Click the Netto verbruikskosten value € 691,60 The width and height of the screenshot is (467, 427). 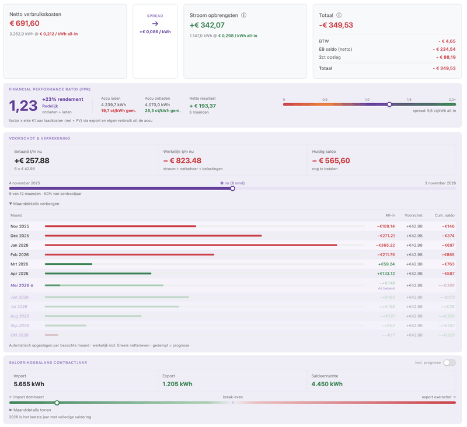(25, 23)
